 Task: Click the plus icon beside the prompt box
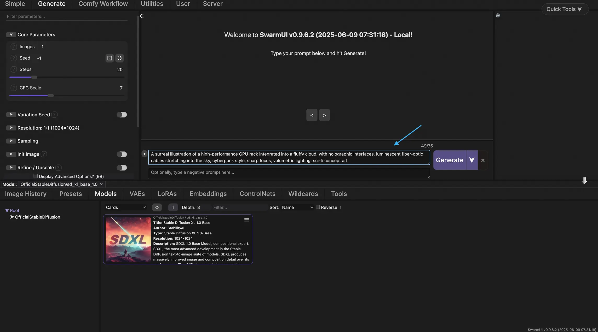pos(144,154)
